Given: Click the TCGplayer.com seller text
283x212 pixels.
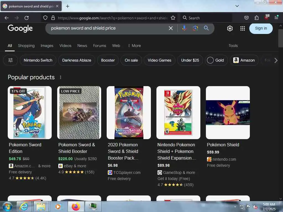Looking at the screenshot, I should pyautogui.click(x=127, y=173).
